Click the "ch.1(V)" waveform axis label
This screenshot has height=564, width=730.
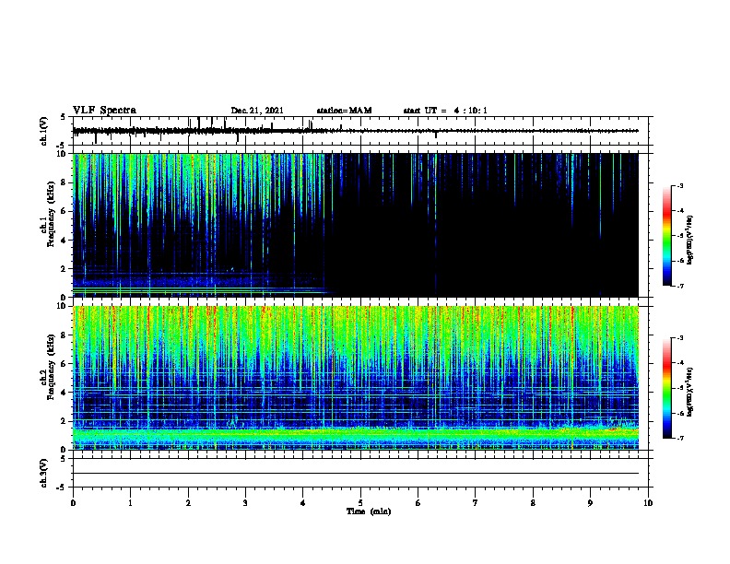tap(44, 131)
